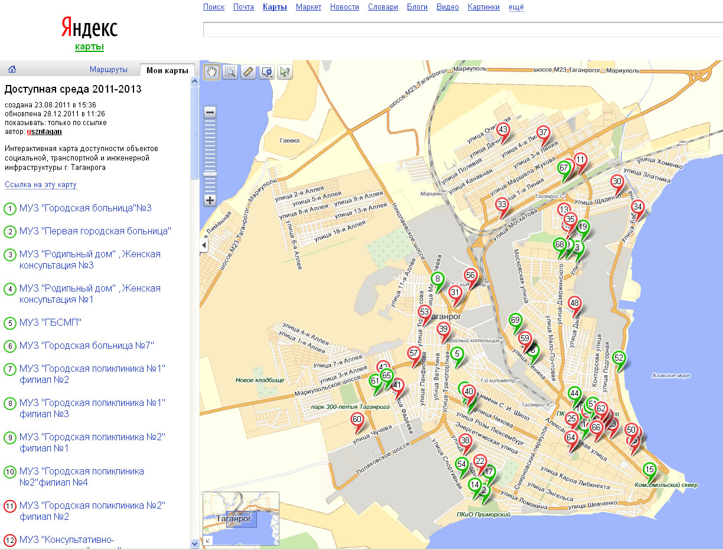This screenshot has width=723, height=550.
Task: Click green map marker 69
Action: tap(516, 321)
